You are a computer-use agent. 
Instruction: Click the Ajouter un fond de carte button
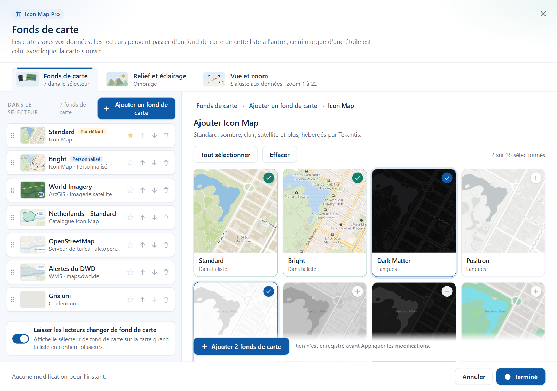point(136,109)
